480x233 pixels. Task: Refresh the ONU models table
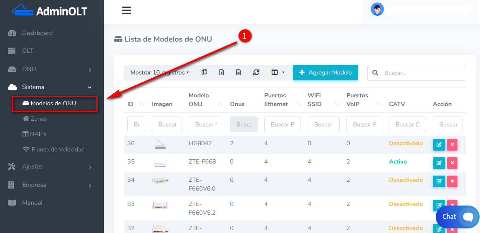(x=256, y=72)
